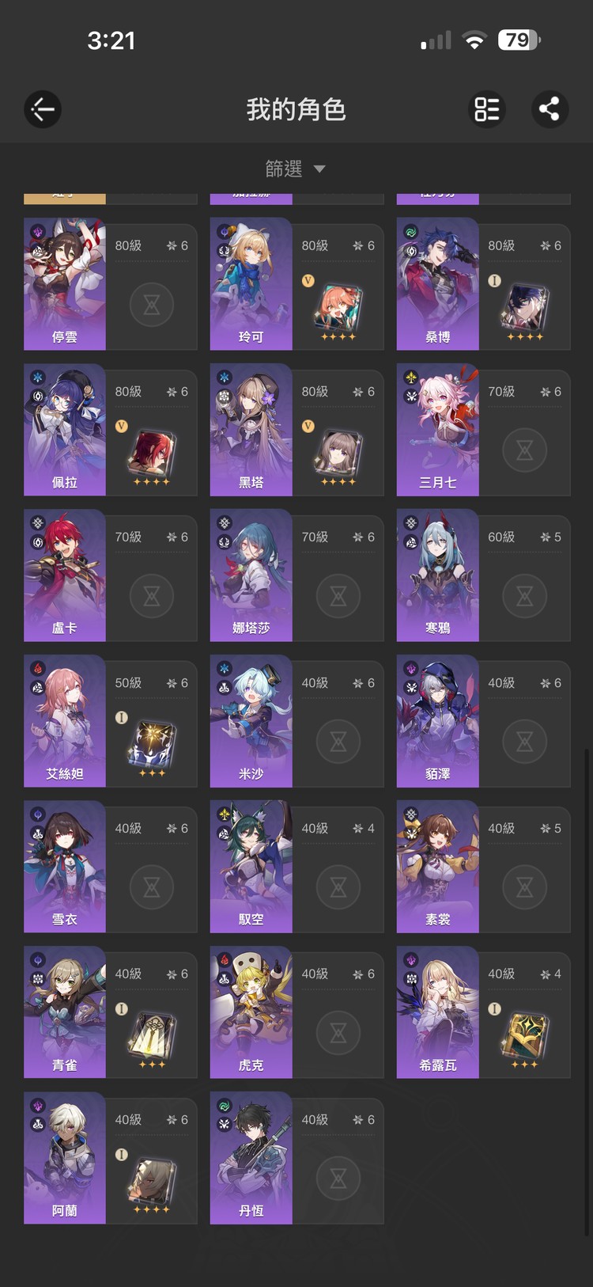The width and height of the screenshot is (593, 1287).
Task: Open the share icon
Action: 550,109
